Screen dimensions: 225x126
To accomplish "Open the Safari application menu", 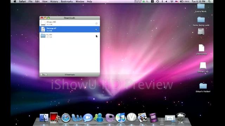I will pos(22,1).
